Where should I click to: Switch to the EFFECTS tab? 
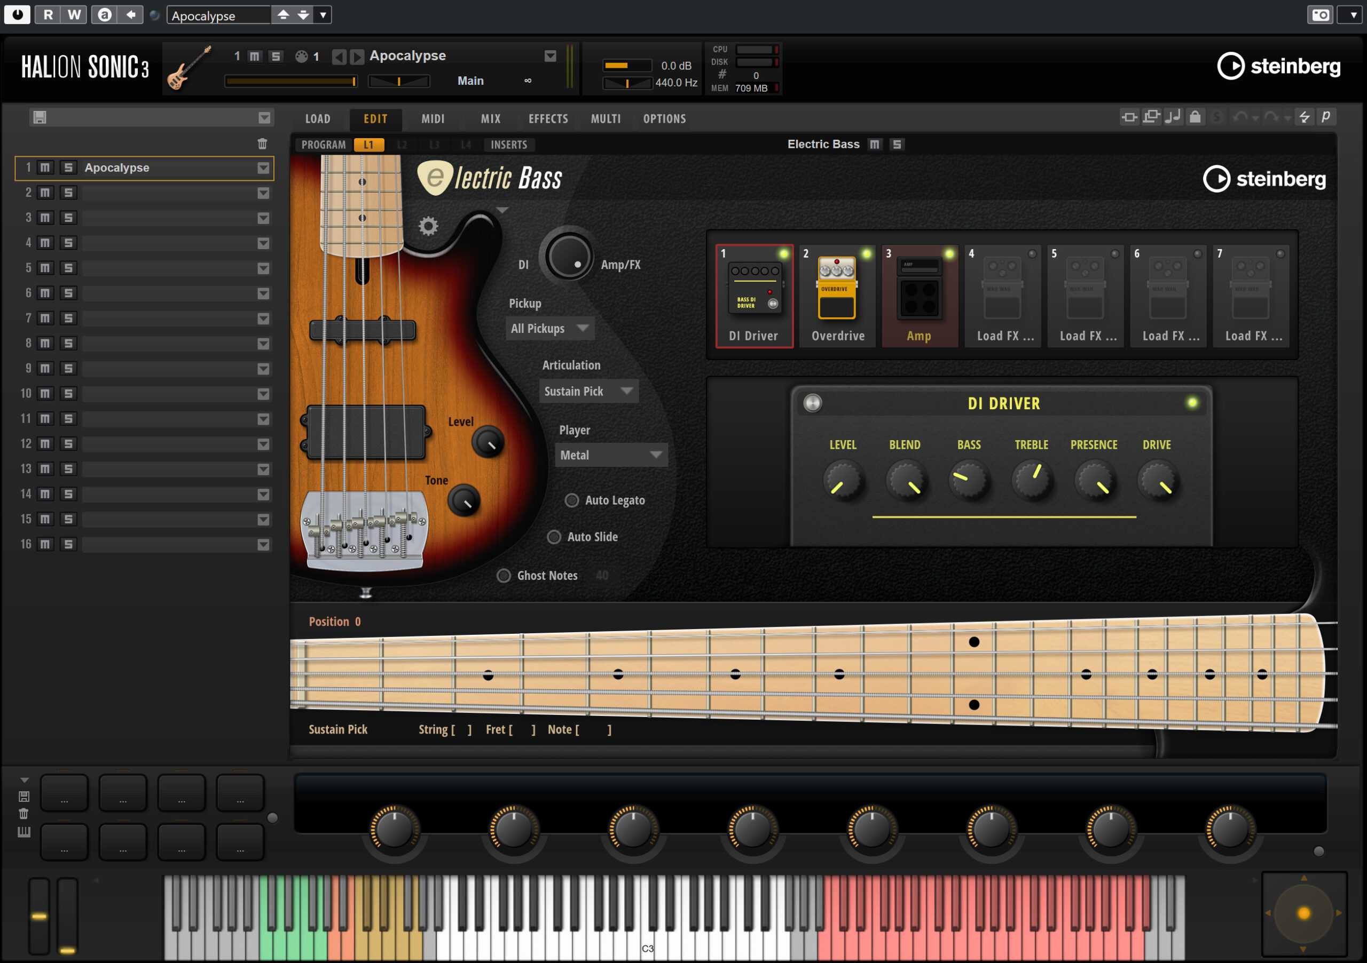coord(548,118)
